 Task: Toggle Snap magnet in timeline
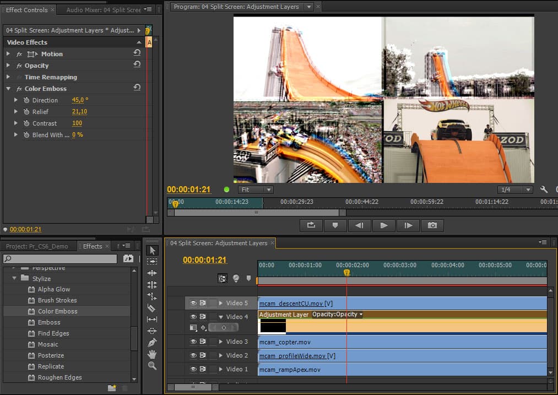pyautogui.click(x=223, y=279)
